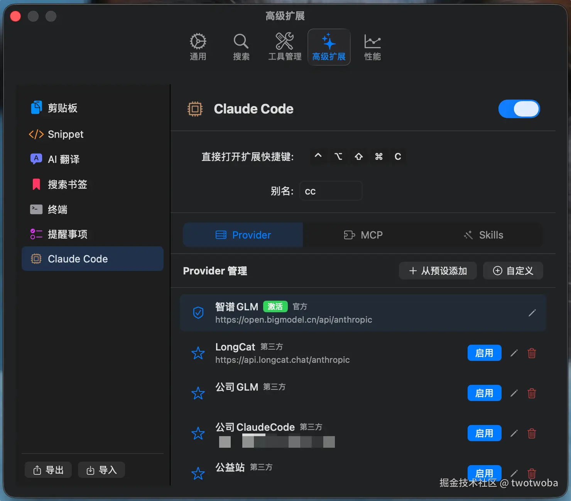
Task: Select Claude Code in the sidebar
Action: pyautogui.click(x=93, y=259)
